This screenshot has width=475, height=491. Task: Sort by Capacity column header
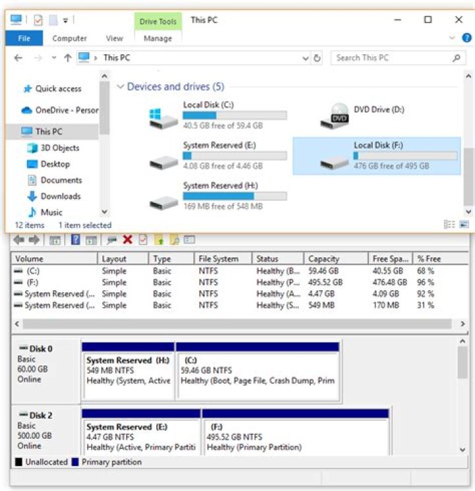coord(336,258)
